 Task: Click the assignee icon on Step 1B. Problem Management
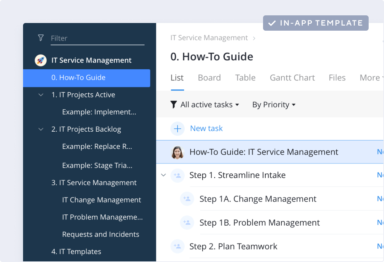click(187, 222)
